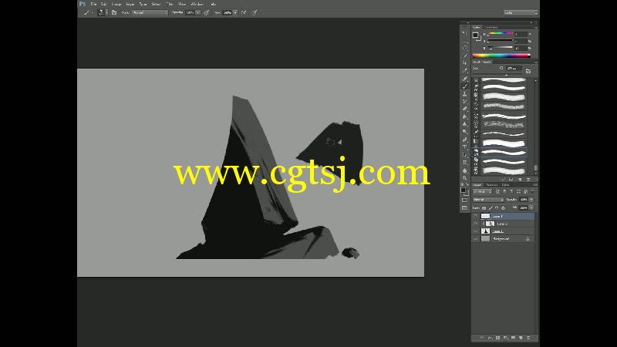Open the brush preset manager icon
The image size is (617, 347).
511,180
